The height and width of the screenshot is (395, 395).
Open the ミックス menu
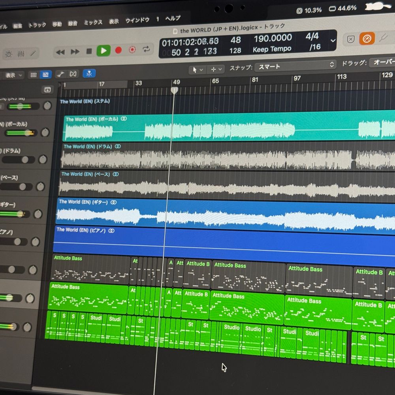click(x=93, y=23)
